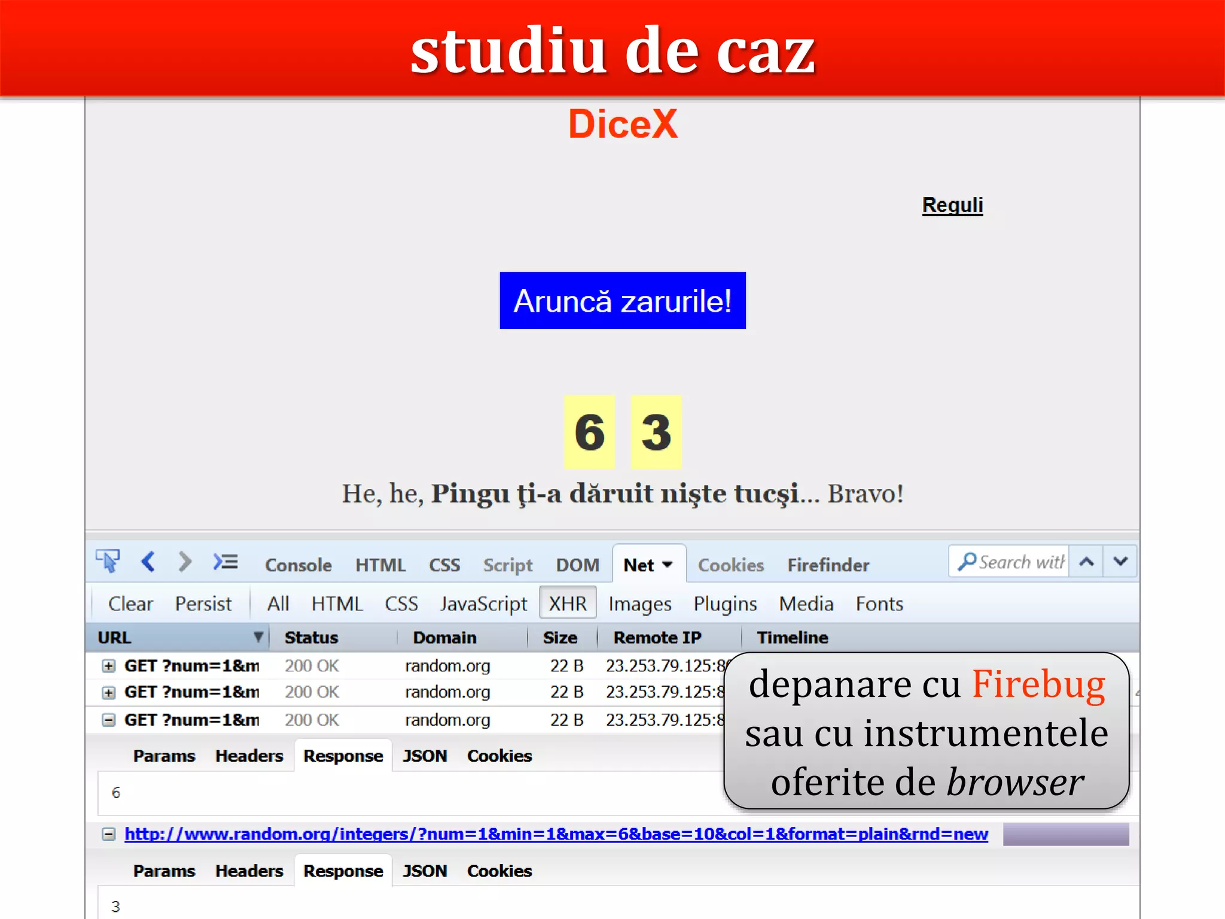Screen dimensions: 1225x919
Task: Open the Firebug Cookies panel tab
Action: (x=731, y=565)
